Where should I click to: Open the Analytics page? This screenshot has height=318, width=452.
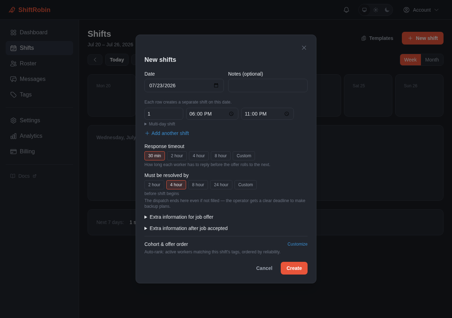39,136
